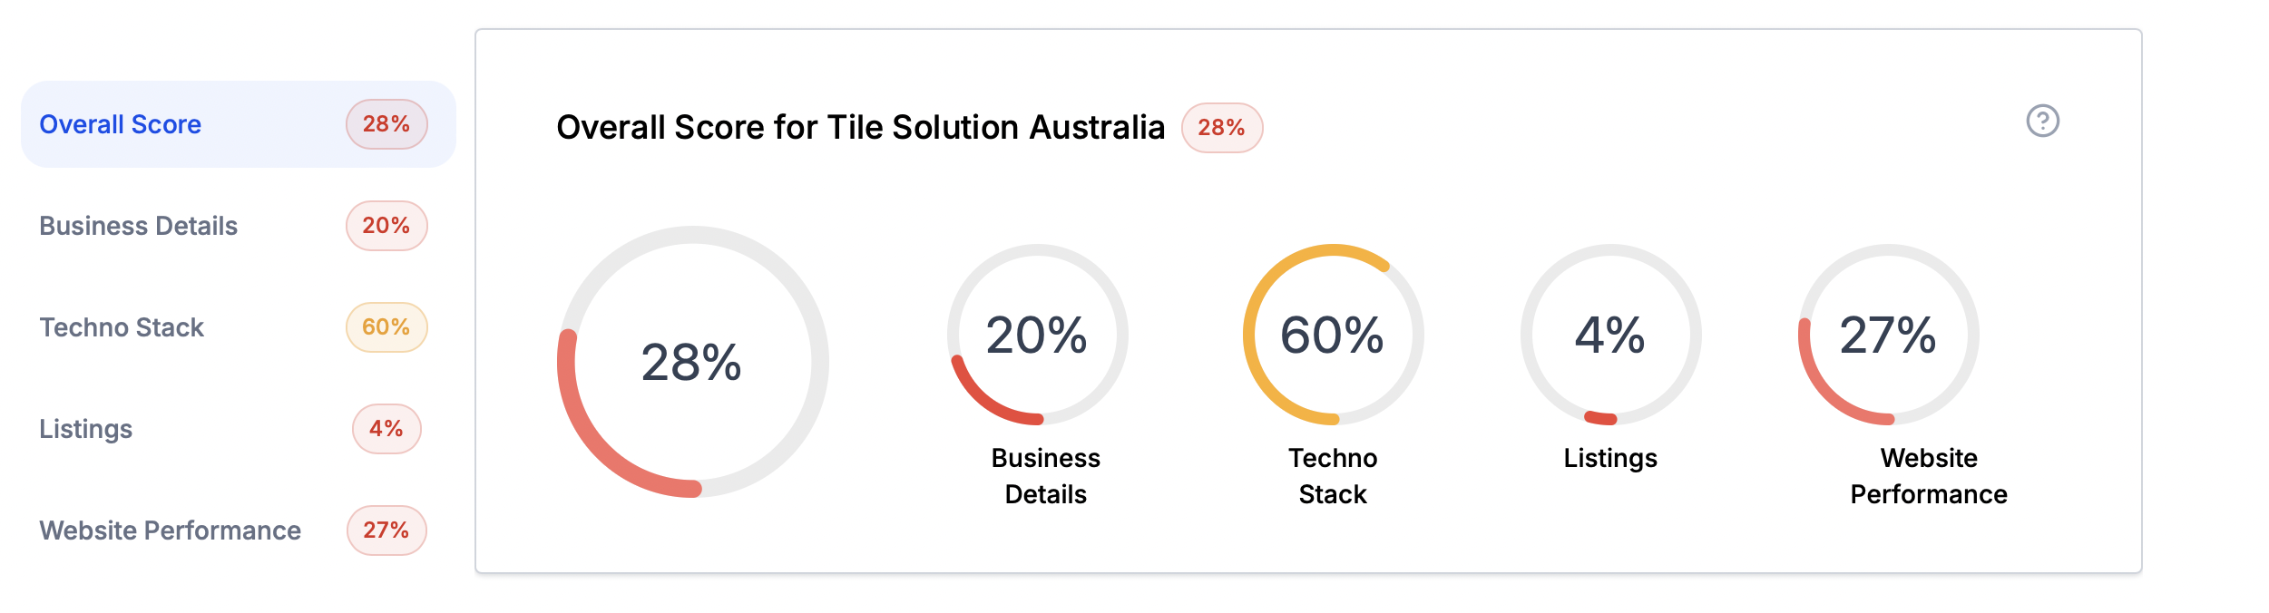Click the 20% Business Details circular gauge

point(1037,335)
